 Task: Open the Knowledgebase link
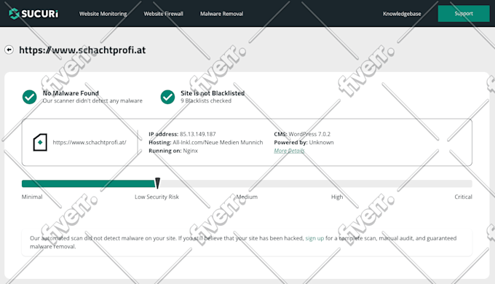(402, 14)
